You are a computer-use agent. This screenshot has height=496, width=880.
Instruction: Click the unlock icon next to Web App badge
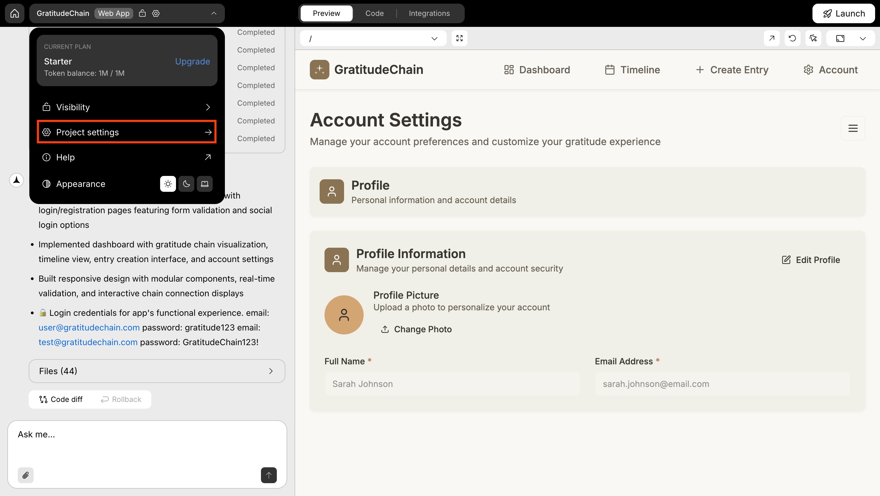(143, 13)
